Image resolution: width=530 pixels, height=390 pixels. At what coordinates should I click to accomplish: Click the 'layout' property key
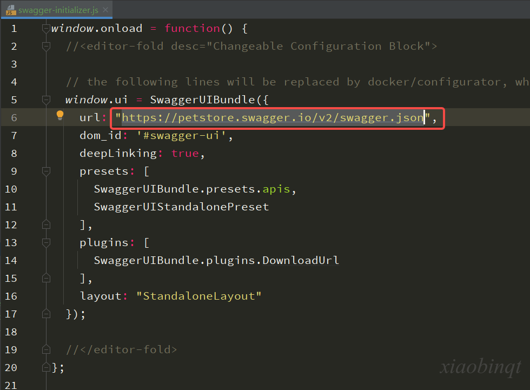(x=101, y=296)
